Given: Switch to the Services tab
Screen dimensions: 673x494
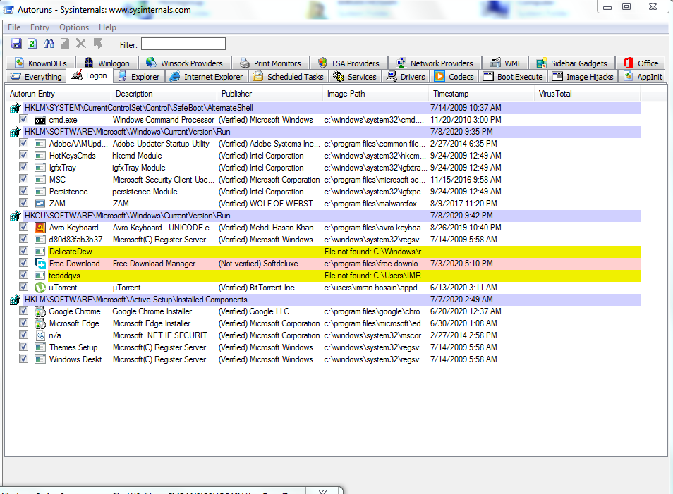Looking at the screenshot, I should [356, 77].
